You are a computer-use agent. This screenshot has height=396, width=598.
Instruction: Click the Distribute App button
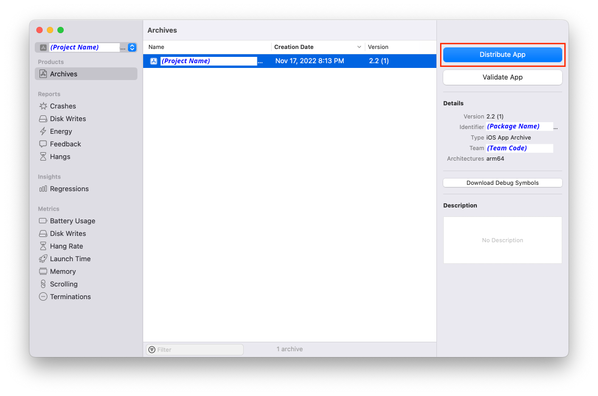point(502,54)
